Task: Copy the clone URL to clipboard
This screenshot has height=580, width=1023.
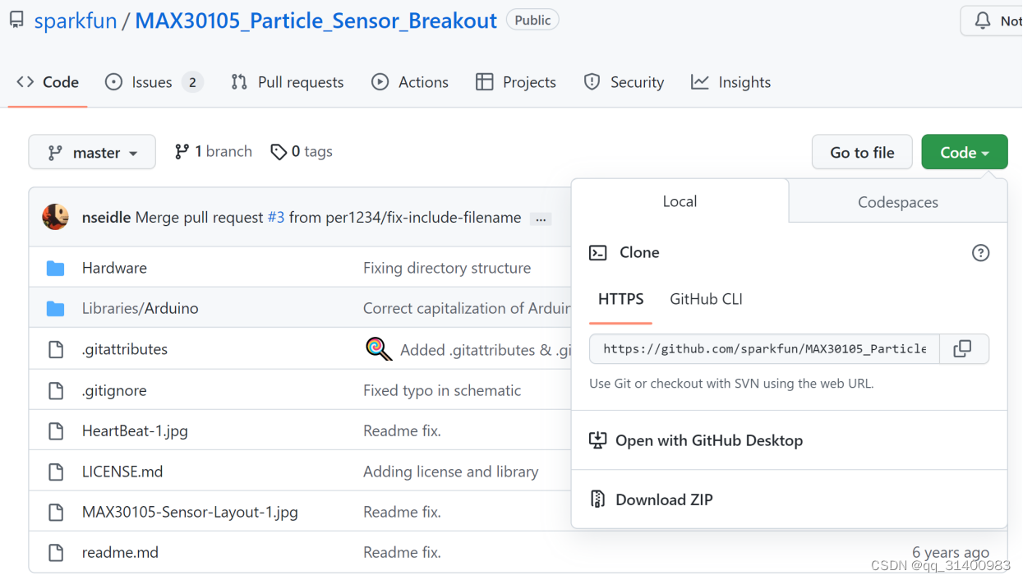Action: tap(963, 348)
